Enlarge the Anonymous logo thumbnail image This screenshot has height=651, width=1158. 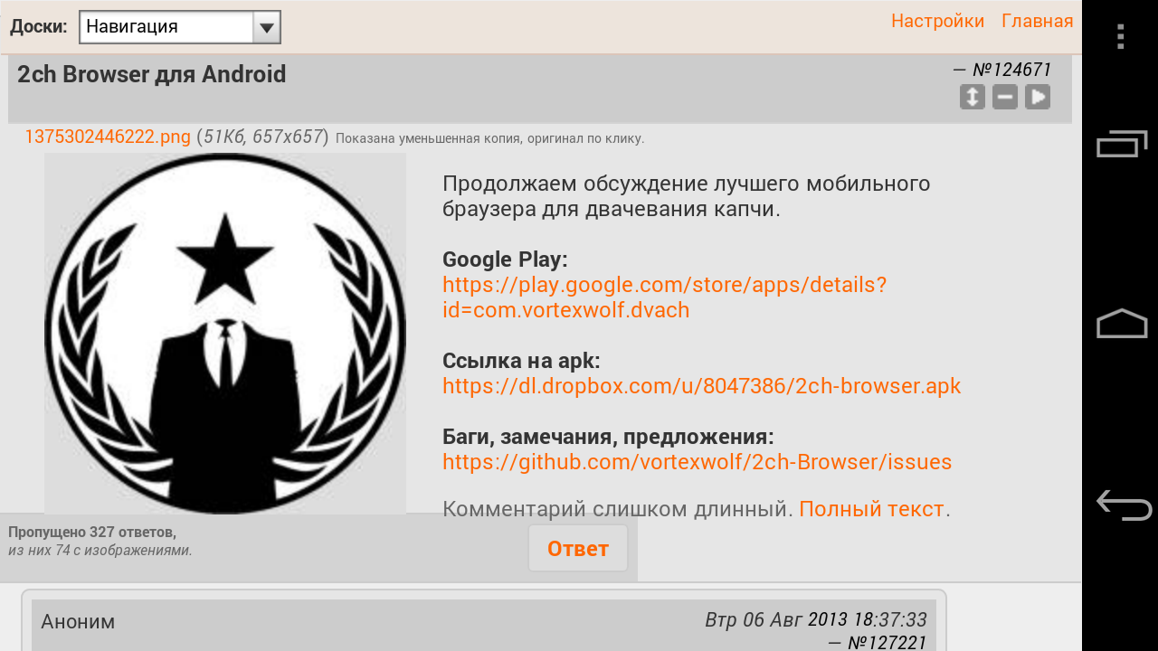pyautogui.click(x=225, y=334)
